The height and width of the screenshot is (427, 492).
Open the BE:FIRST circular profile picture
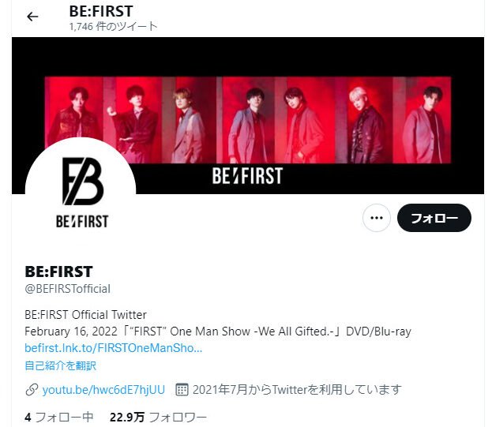tap(81, 193)
